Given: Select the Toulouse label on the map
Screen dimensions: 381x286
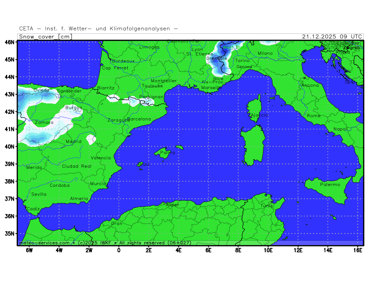Looking at the screenshot, I should (152, 86).
